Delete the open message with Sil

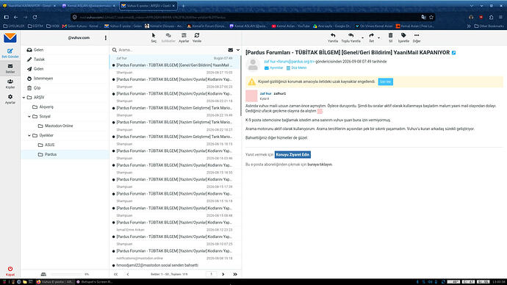tap(391, 37)
